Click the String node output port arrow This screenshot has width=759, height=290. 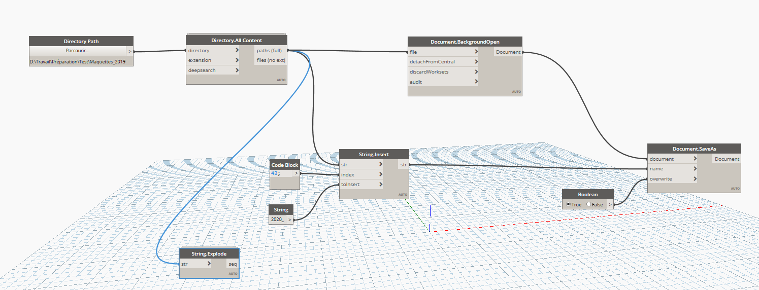pyautogui.click(x=290, y=220)
